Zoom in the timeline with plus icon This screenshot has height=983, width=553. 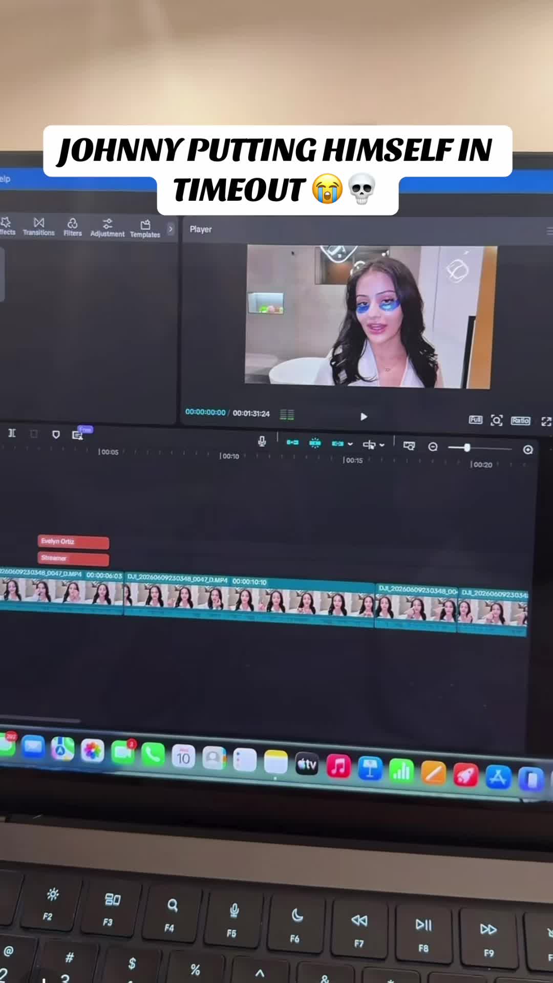[528, 450]
